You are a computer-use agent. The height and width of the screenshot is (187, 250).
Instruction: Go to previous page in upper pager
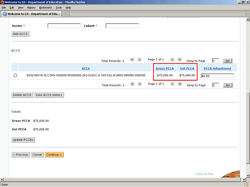click(x=139, y=60)
